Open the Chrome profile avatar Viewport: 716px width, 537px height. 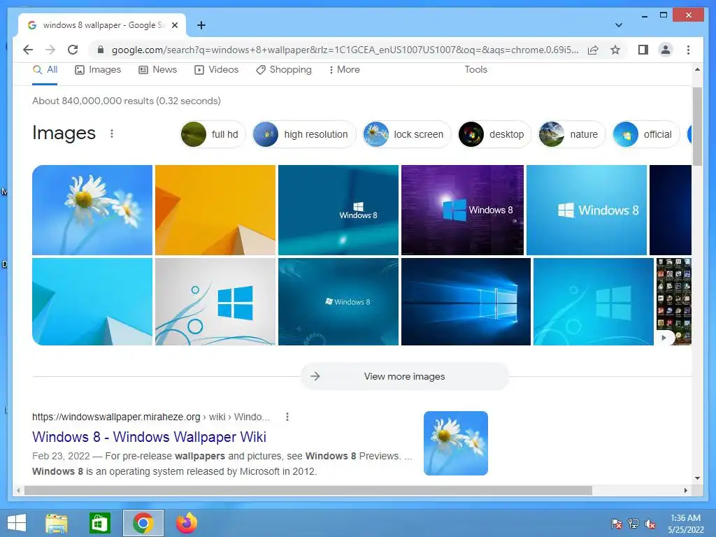[x=666, y=50]
